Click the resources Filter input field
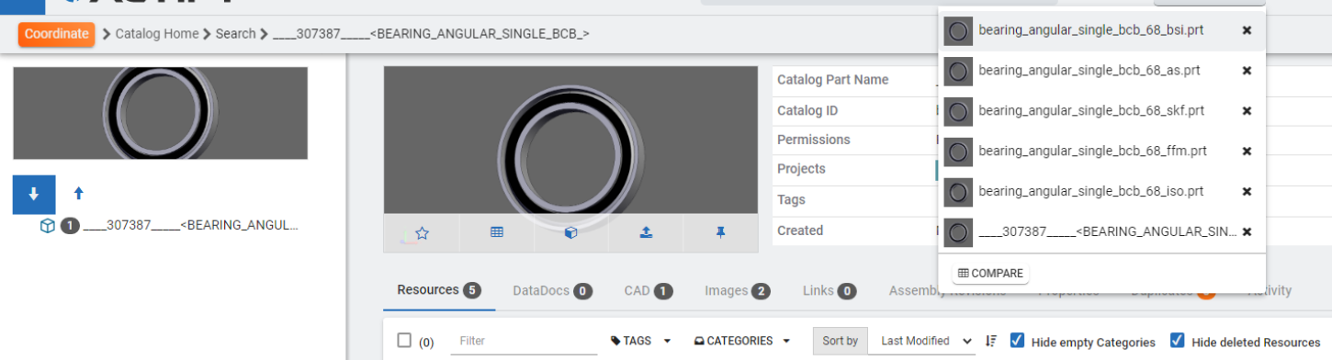 (x=524, y=341)
